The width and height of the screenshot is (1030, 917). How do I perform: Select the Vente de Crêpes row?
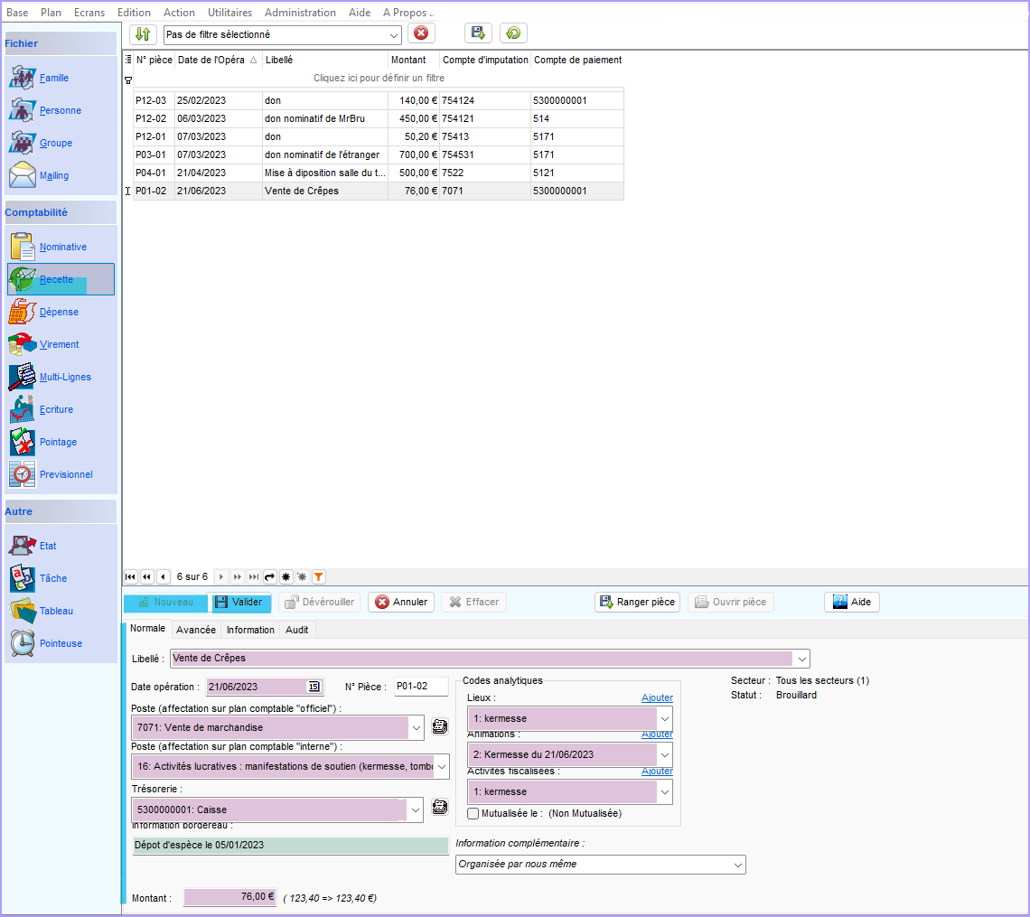[302, 191]
